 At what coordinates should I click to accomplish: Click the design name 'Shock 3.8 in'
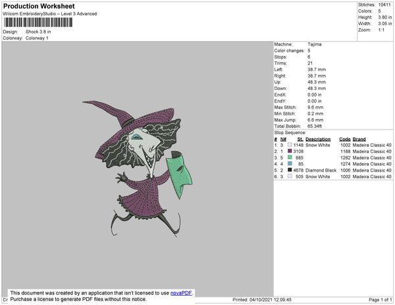pyautogui.click(x=38, y=32)
